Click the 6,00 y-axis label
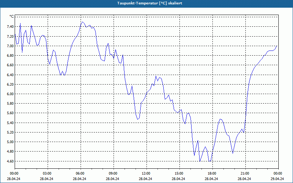The image size is (293, 183). [10, 94]
